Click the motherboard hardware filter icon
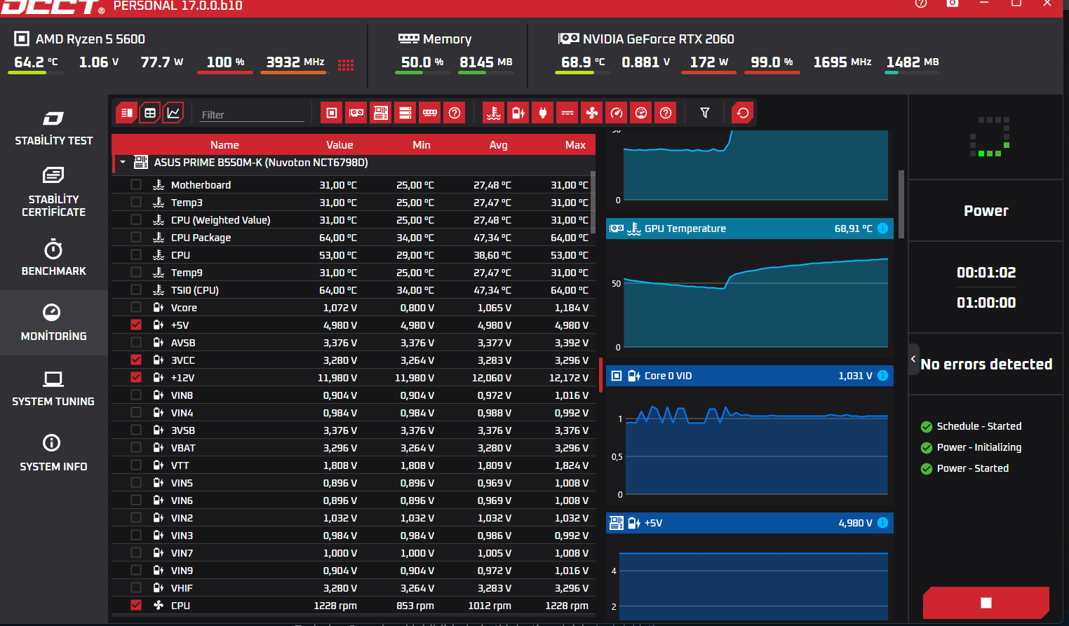Screen dimensions: 1069x626 [x=381, y=113]
